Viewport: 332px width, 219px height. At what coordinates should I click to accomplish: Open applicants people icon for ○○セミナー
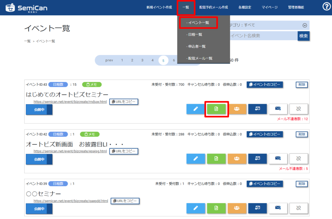click(237, 208)
